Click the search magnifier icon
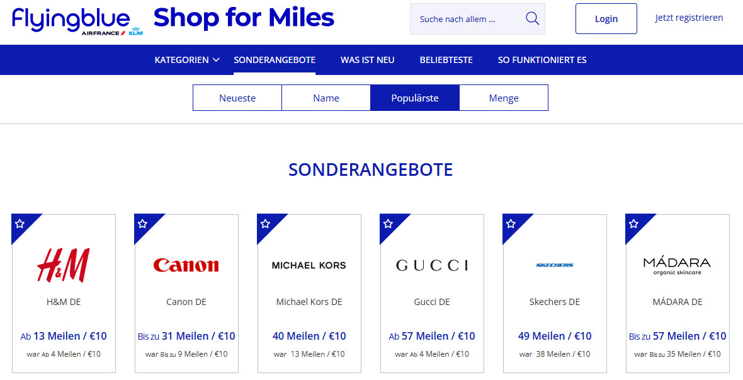The width and height of the screenshot is (743, 380). coord(532,19)
